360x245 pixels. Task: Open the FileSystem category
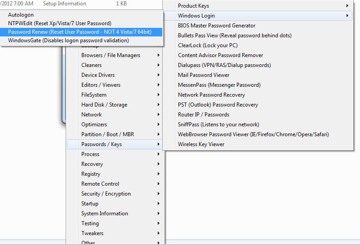tap(115, 94)
